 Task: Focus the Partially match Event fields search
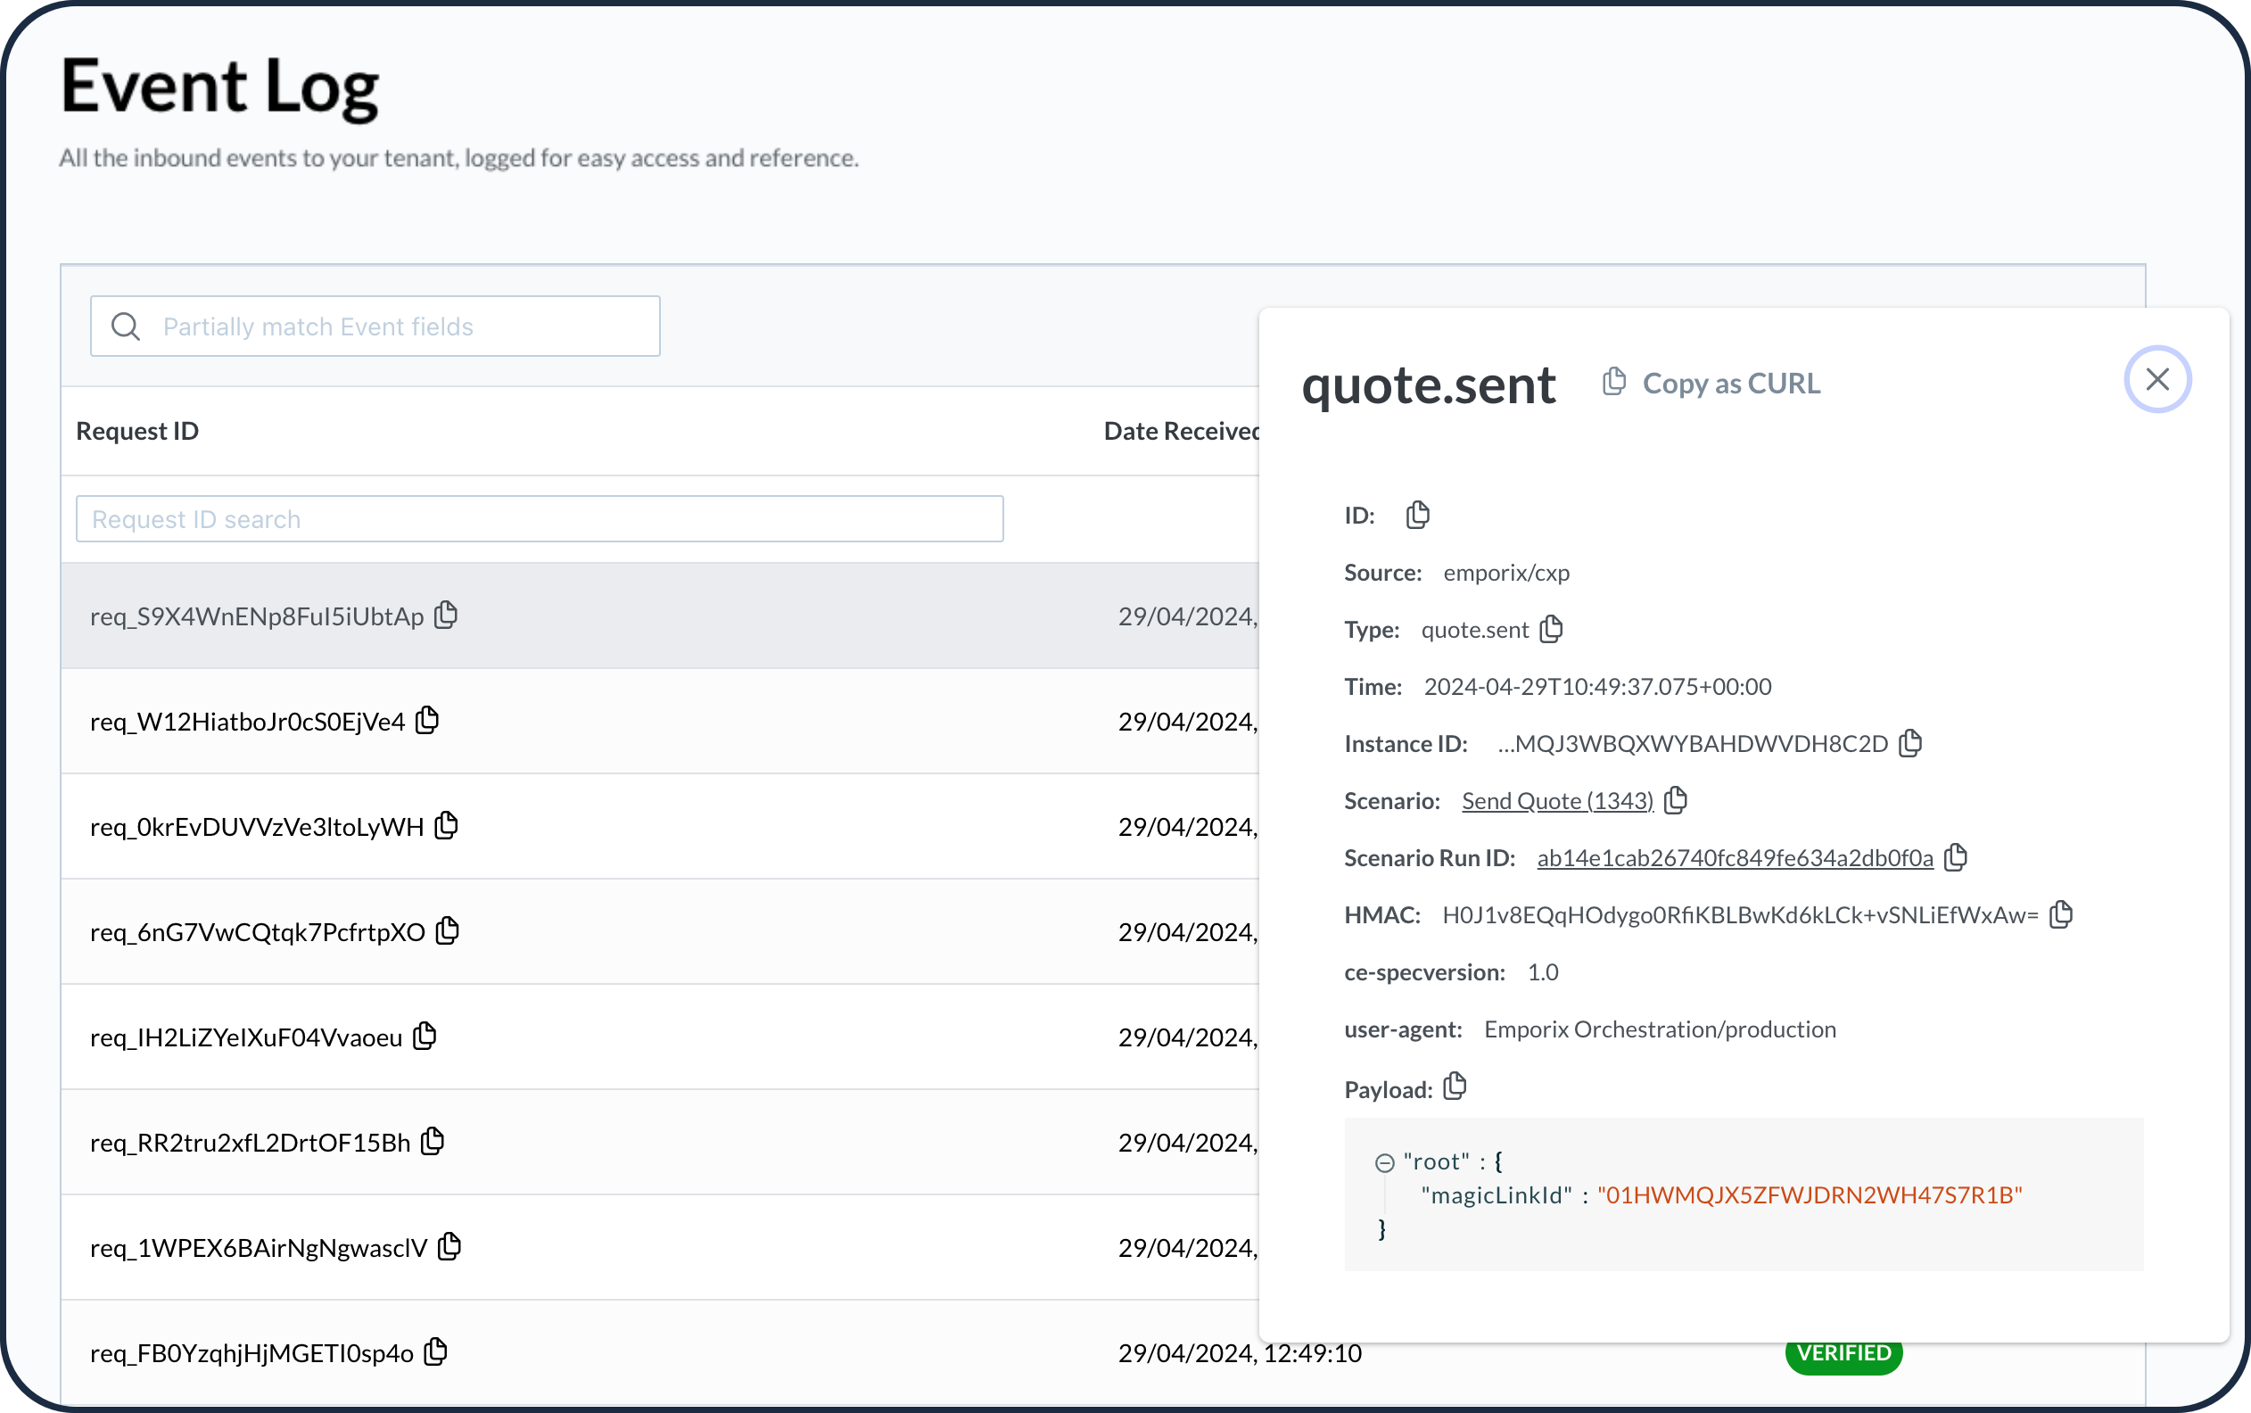401,326
